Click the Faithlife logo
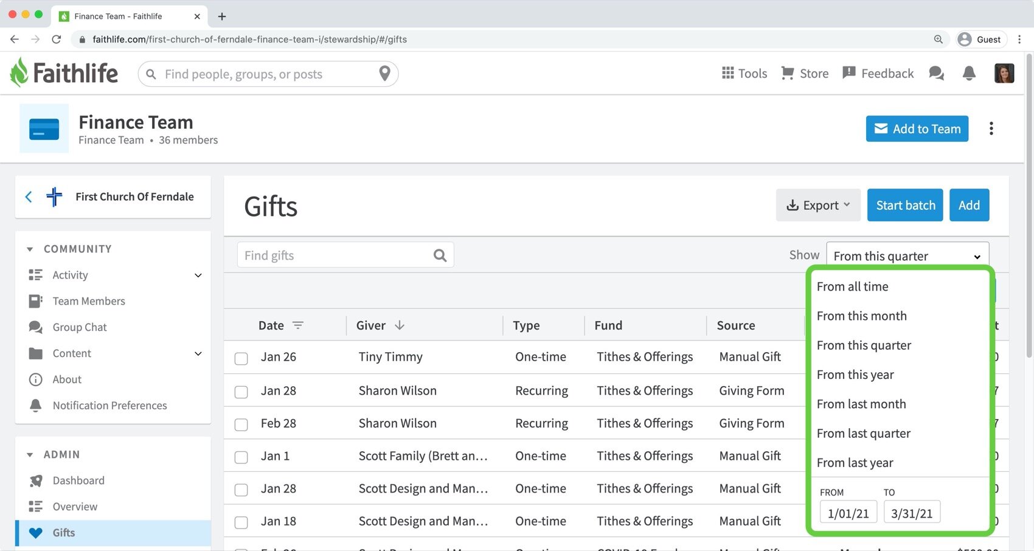Image resolution: width=1034 pixels, height=551 pixels. [64, 73]
